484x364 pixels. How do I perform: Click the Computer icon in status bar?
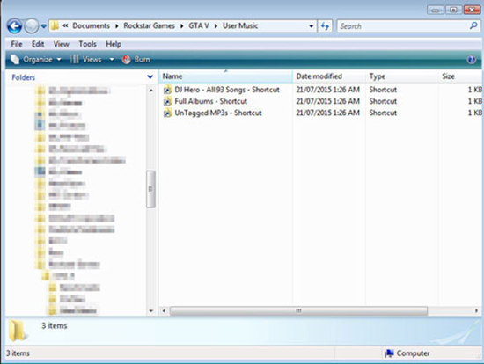point(390,353)
